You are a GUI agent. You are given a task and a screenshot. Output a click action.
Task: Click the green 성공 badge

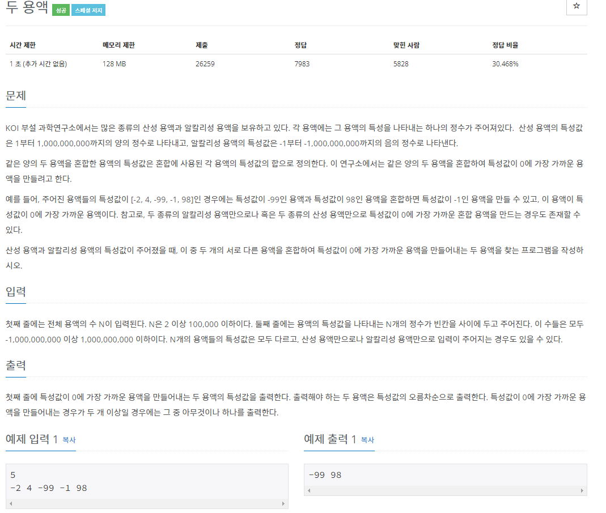tap(61, 10)
